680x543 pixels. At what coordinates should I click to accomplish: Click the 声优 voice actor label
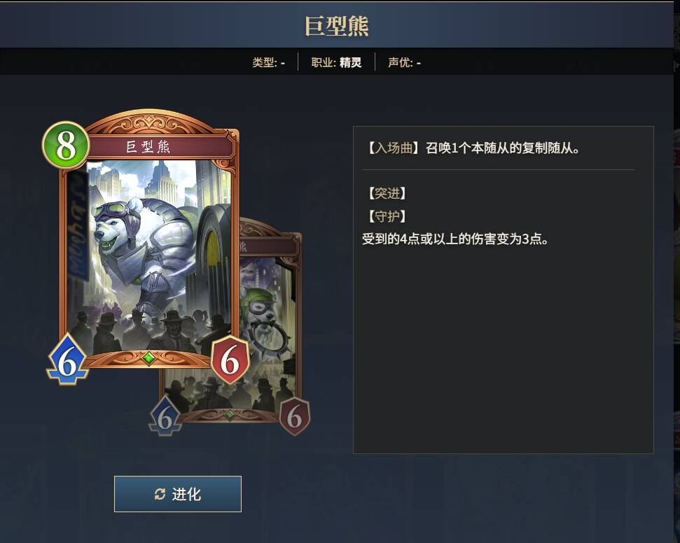tap(404, 62)
